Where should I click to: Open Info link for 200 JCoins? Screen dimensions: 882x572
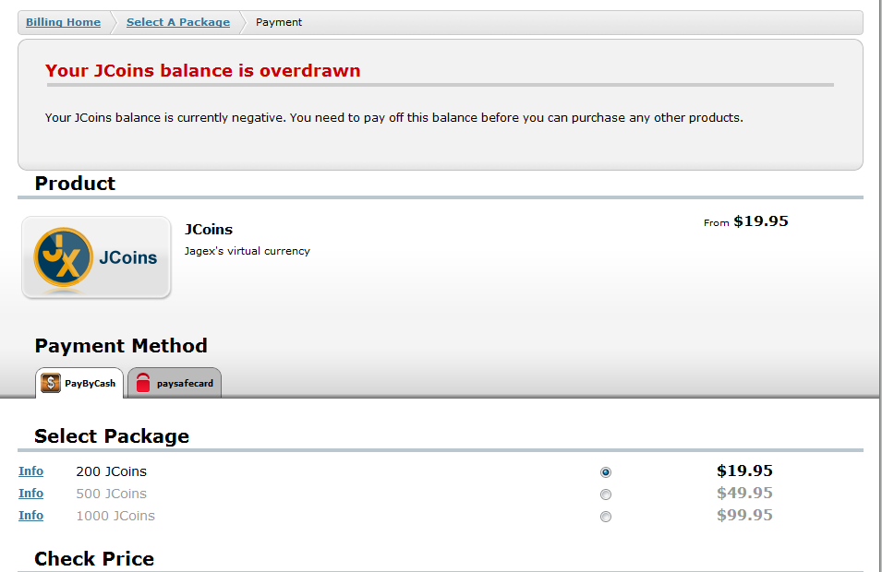coord(30,471)
